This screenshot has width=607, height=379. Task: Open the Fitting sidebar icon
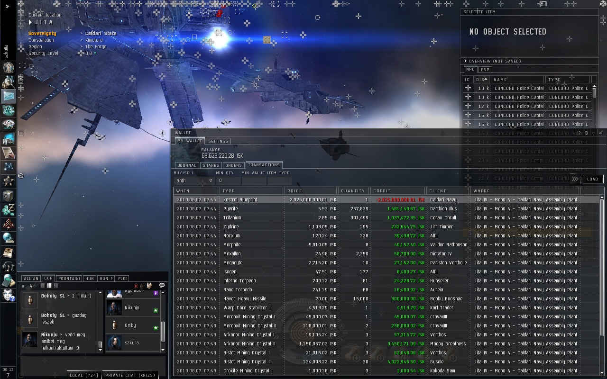(9, 110)
